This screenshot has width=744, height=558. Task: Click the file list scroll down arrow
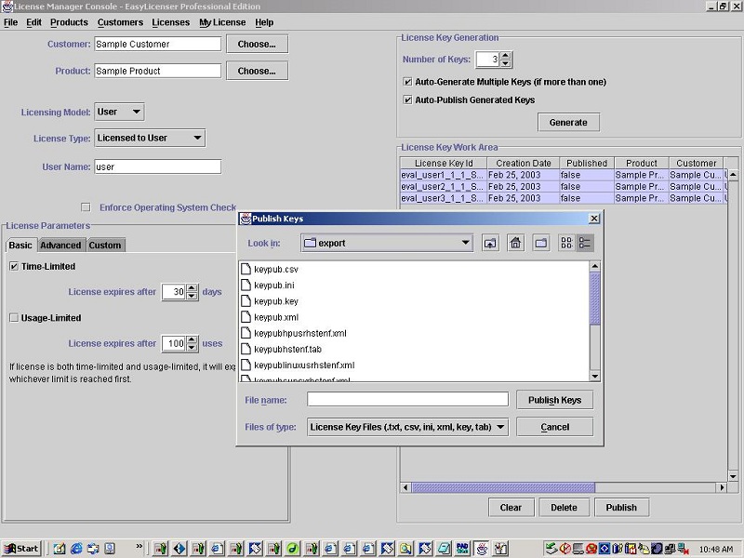pyautogui.click(x=595, y=377)
